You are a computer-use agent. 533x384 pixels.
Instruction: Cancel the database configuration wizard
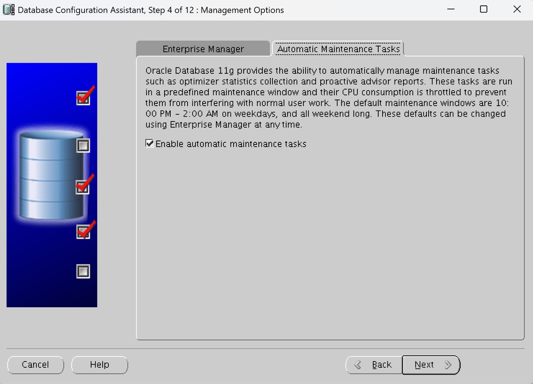coord(35,365)
